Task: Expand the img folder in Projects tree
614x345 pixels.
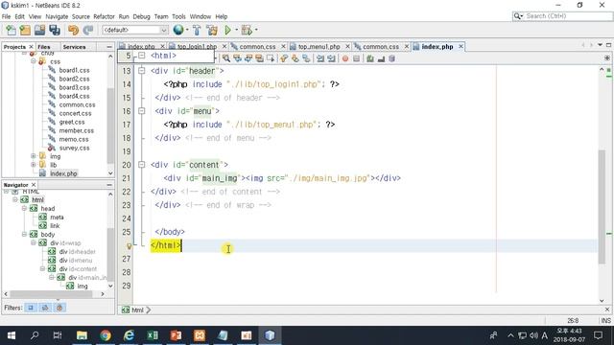Action: pyautogui.click(x=34, y=156)
